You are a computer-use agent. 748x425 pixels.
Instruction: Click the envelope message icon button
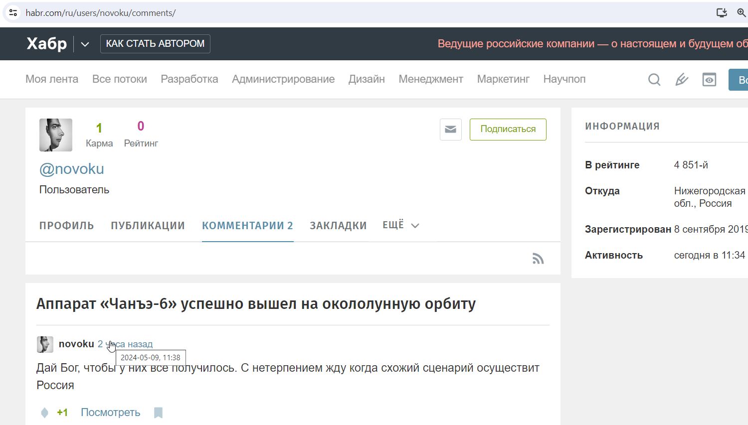451,130
